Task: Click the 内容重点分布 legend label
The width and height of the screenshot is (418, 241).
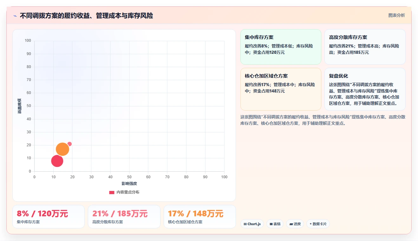Action: coord(128,192)
